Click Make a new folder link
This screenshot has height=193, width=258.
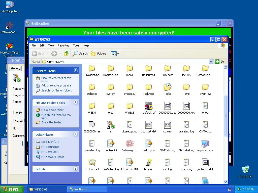click(x=52, y=110)
